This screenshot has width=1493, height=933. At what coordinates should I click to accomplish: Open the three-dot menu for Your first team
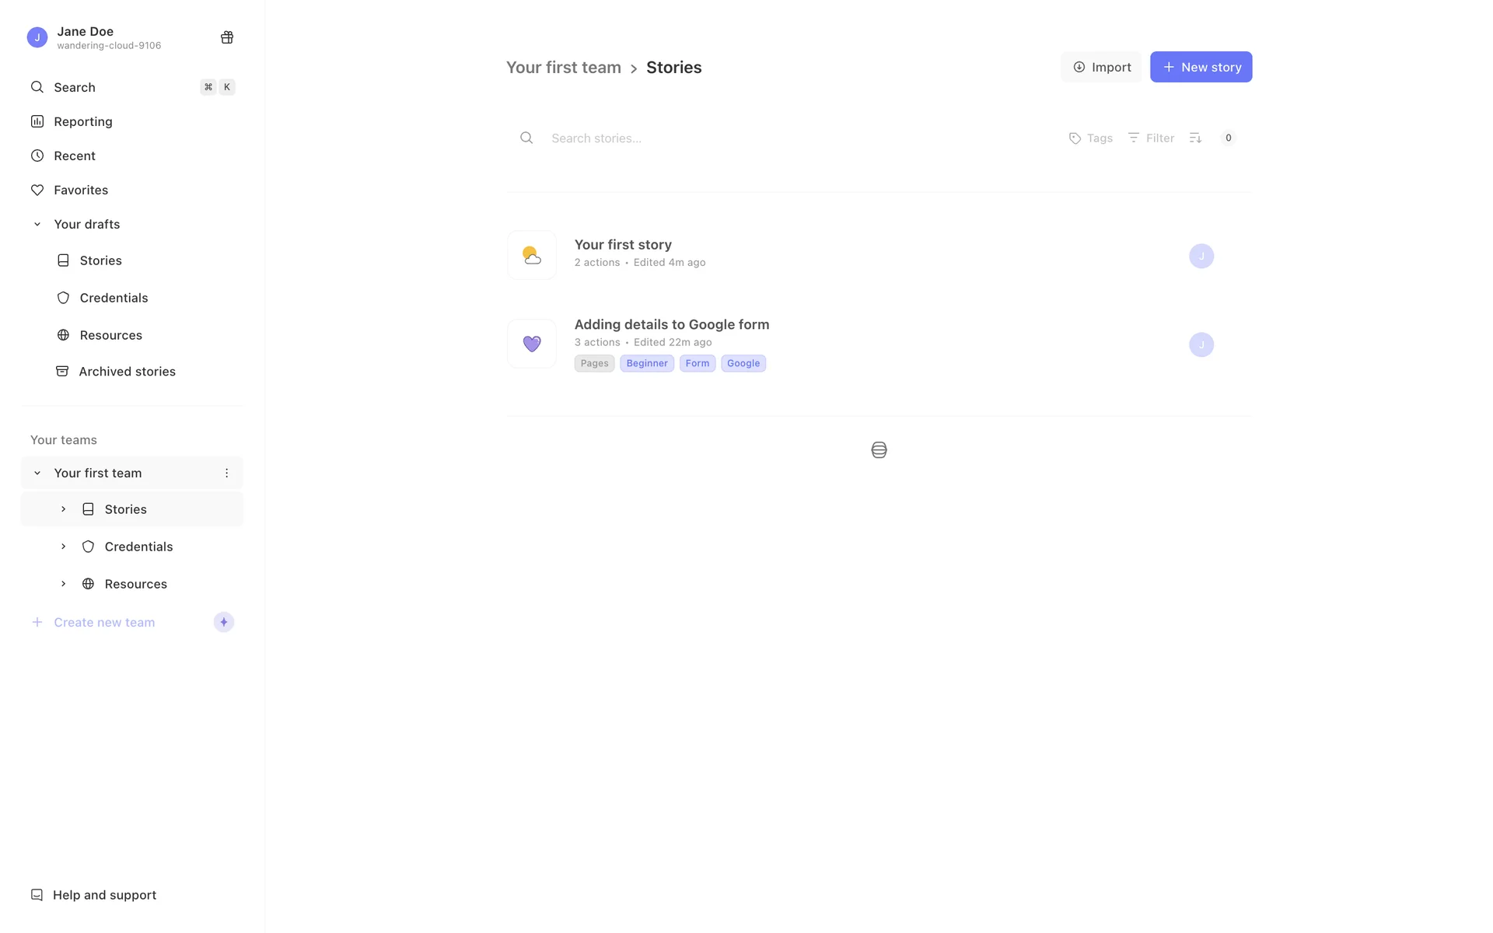coord(226,473)
